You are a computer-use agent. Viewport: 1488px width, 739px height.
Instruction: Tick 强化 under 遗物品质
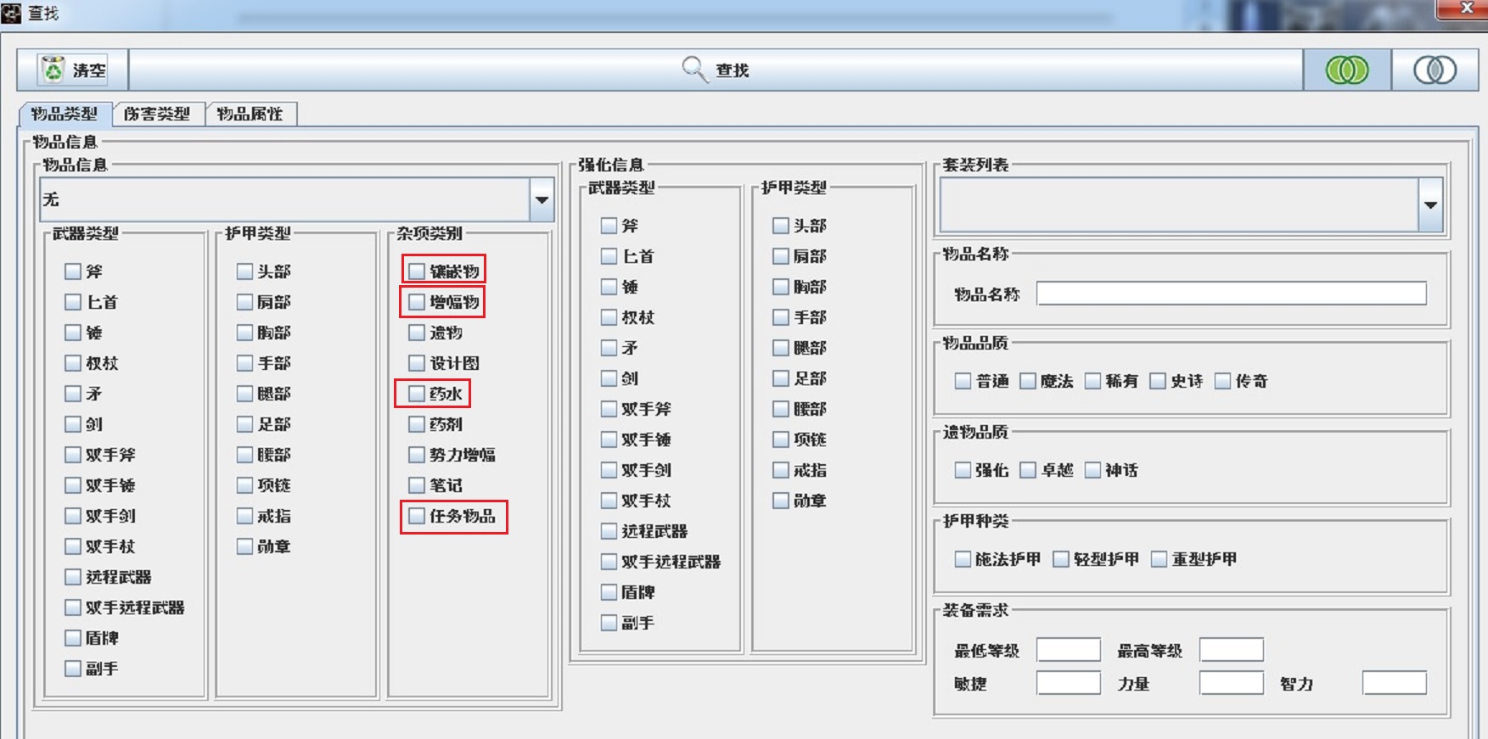click(963, 470)
